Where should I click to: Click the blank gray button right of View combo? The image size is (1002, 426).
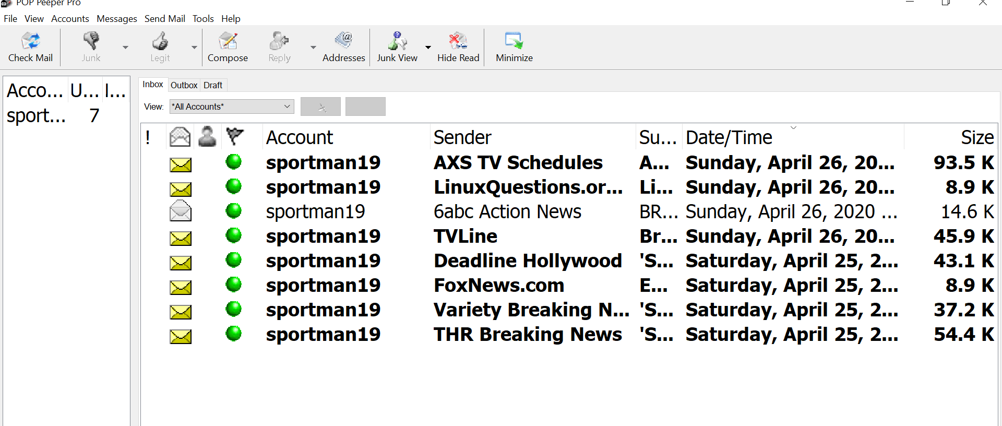point(365,106)
